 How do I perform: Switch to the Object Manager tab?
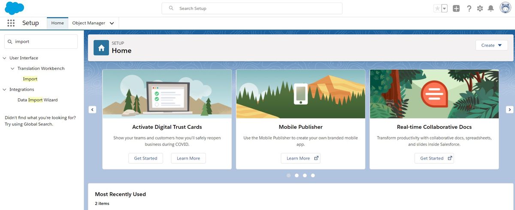click(88, 23)
